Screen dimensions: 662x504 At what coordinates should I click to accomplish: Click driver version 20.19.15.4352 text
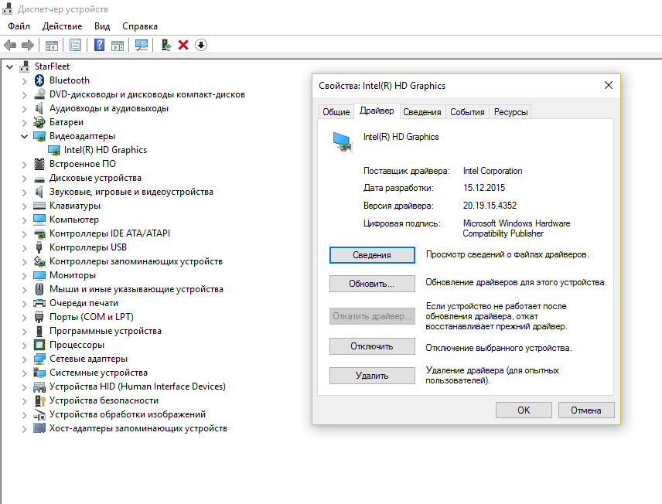coord(490,206)
